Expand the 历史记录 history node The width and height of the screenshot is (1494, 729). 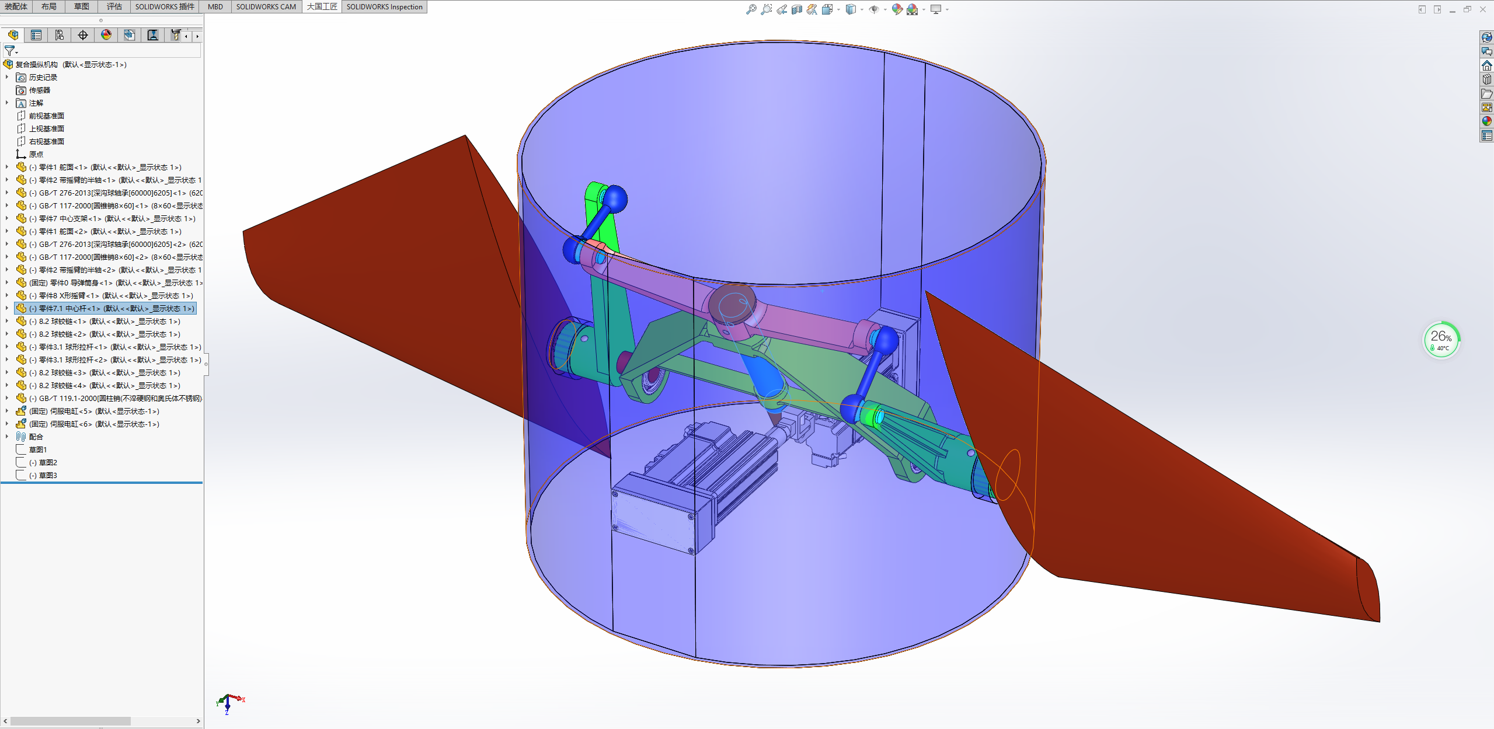(7, 77)
